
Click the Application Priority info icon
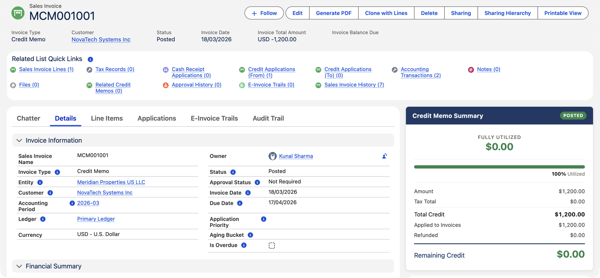coord(264,219)
